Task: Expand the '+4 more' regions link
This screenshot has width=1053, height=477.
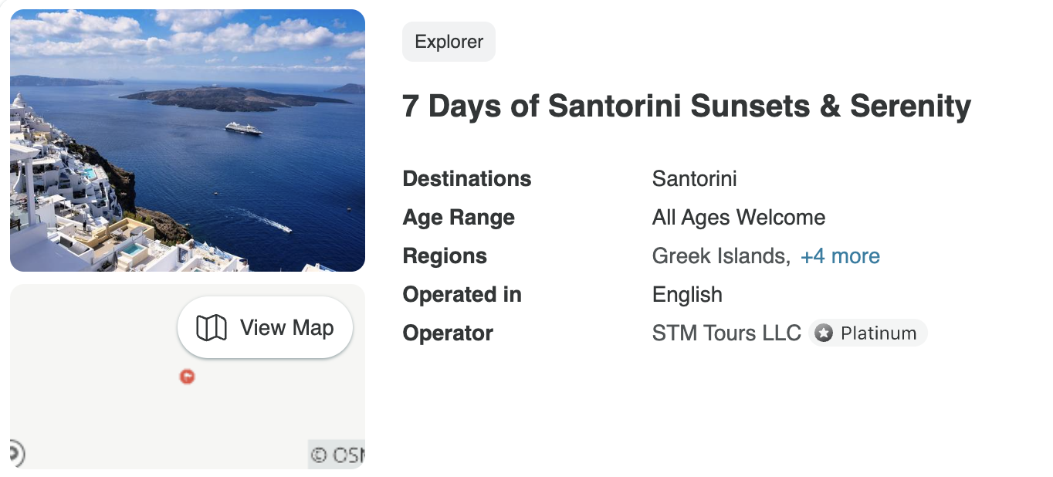Action: coord(840,256)
